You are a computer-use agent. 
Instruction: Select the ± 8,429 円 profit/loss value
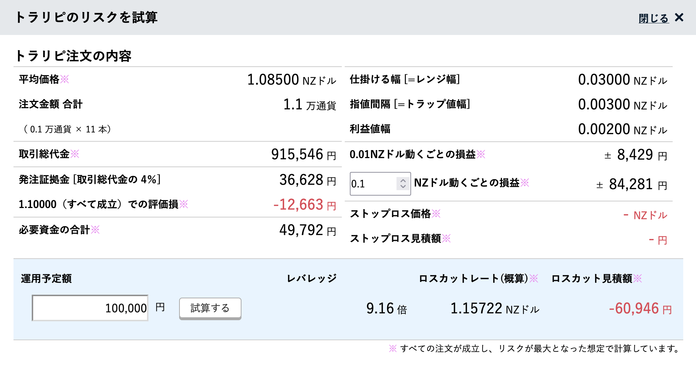(x=636, y=155)
